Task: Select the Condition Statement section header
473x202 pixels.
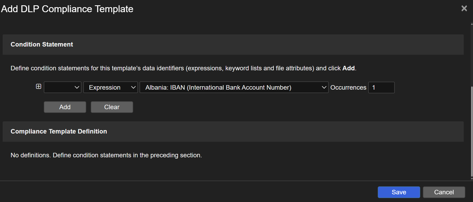Action: tap(42, 44)
